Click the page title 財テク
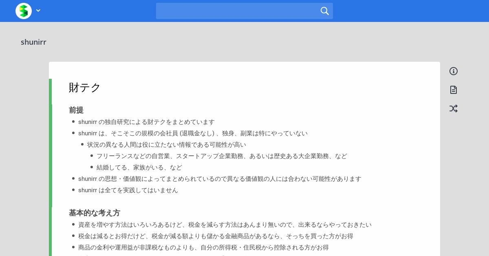This screenshot has height=256, width=489. 85,87
